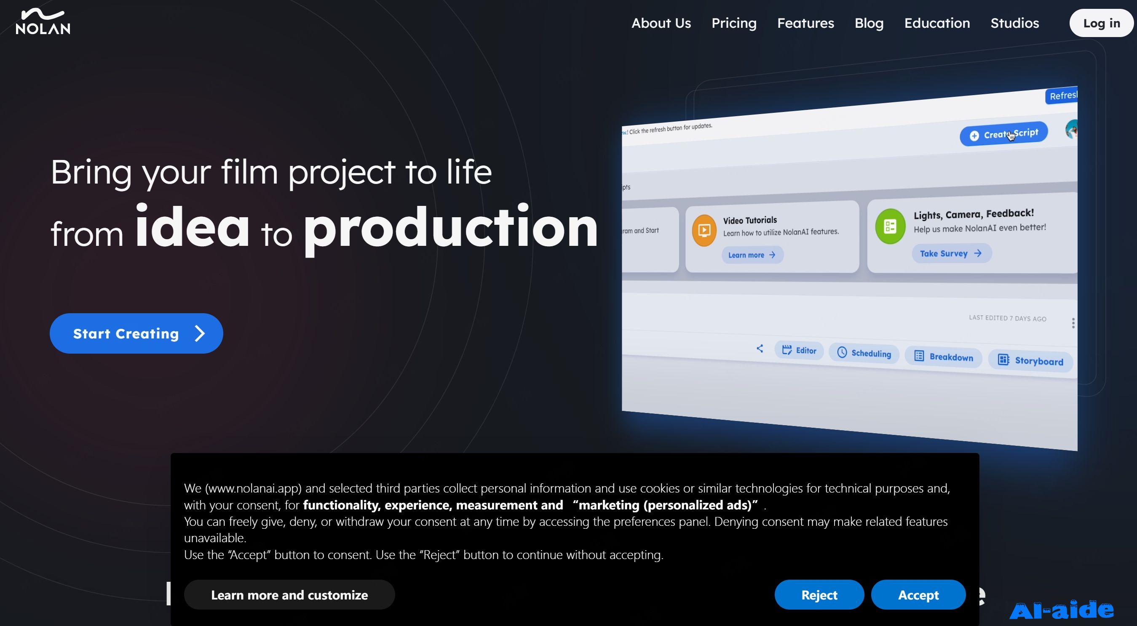
Task: Click the Refresh button in preview
Action: pyautogui.click(x=1062, y=96)
